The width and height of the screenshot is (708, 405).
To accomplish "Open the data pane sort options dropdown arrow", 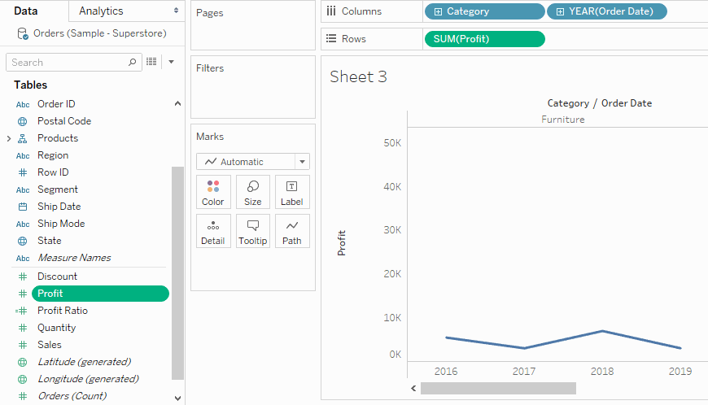I will [171, 62].
